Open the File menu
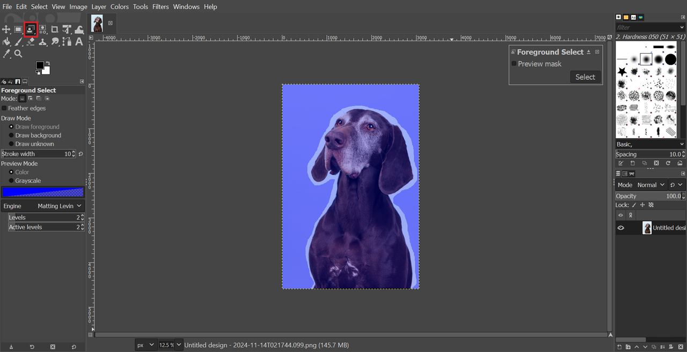687x352 pixels. coord(7,6)
